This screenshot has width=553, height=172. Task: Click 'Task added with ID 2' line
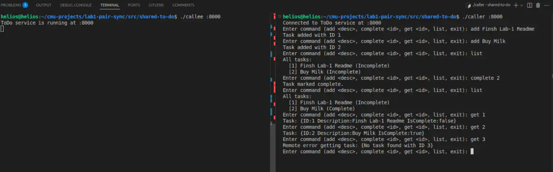point(312,47)
